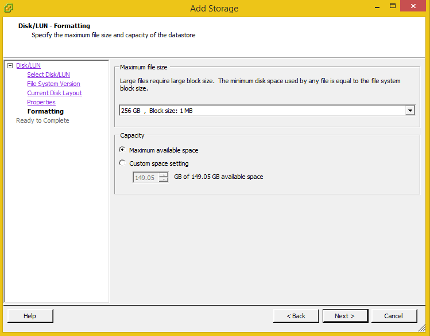Image resolution: width=430 pixels, height=336 pixels.
Task: Maximize the Add Storage window
Action: click(392, 6)
